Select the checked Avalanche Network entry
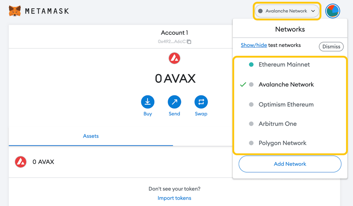 [x=286, y=84]
